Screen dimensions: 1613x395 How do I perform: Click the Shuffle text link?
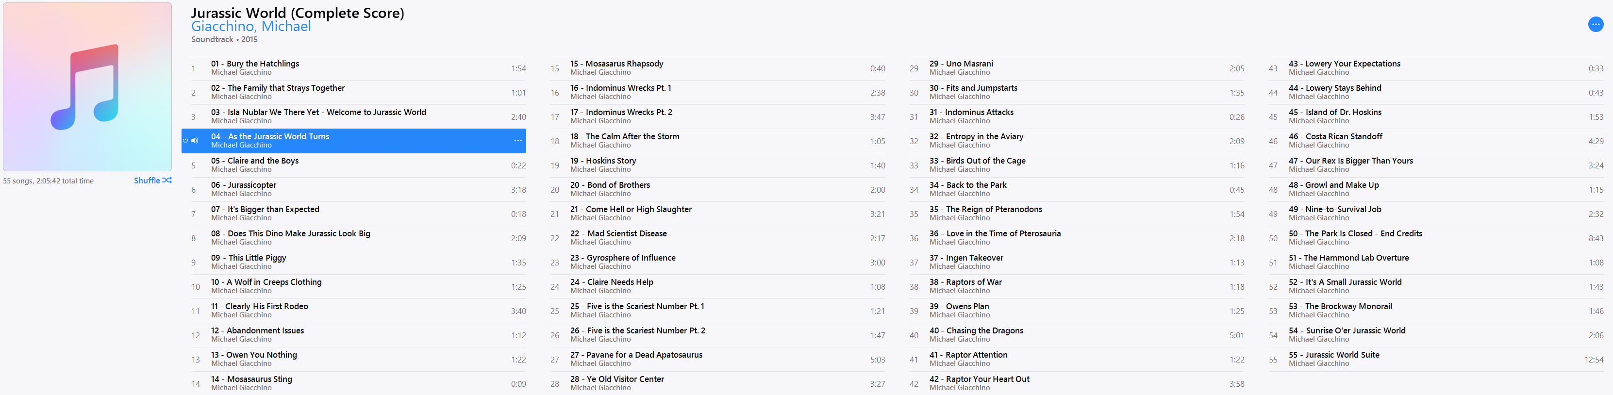(x=147, y=181)
